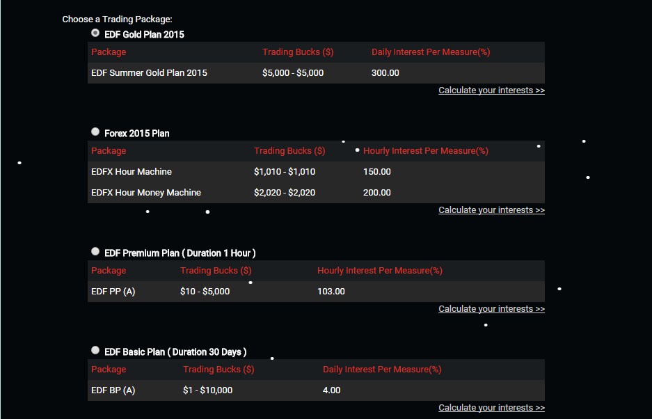This screenshot has height=419, width=652.
Task: Select EDF Premium Plan radio button
Action: click(x=95, y=251)
